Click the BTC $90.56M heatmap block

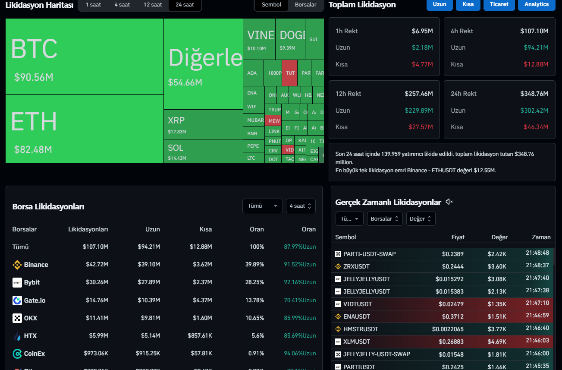point(85,56)
